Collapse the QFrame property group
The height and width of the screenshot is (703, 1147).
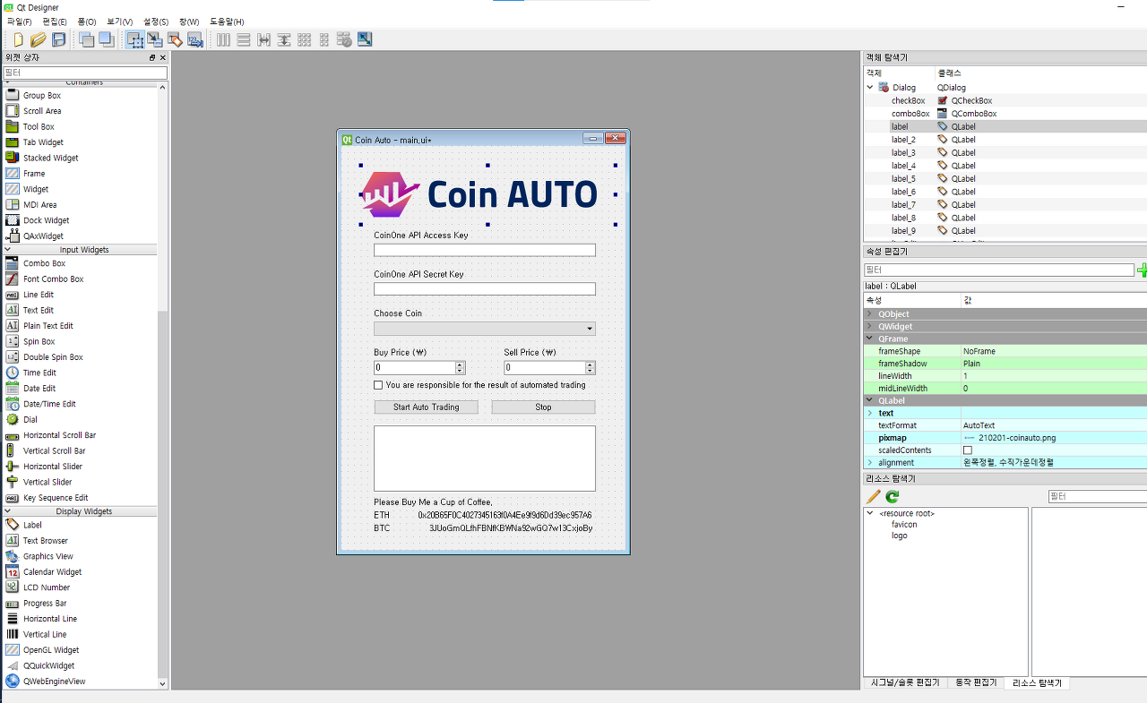tap(869, 339)
